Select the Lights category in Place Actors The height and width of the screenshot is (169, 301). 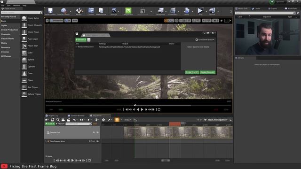point(4,25)
